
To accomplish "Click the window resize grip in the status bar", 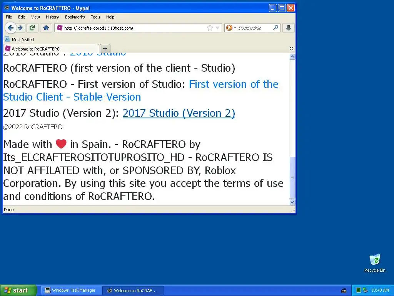I will pos(293,211).
